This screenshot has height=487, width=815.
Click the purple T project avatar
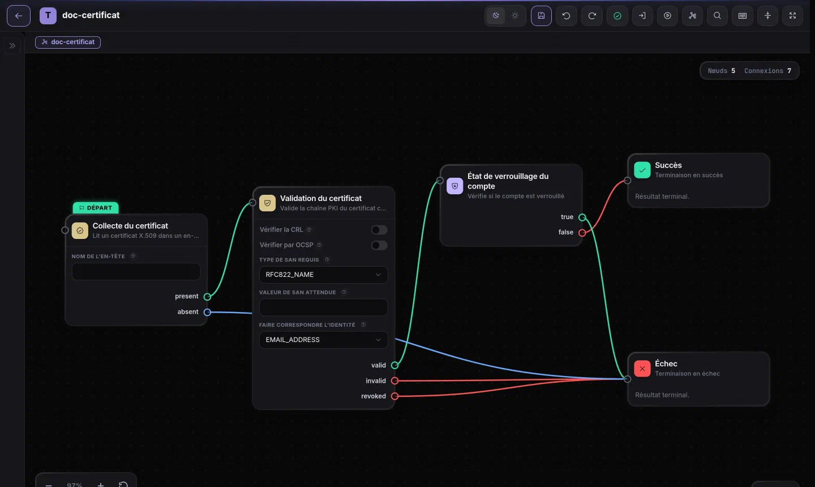click(x=48, y=16)
